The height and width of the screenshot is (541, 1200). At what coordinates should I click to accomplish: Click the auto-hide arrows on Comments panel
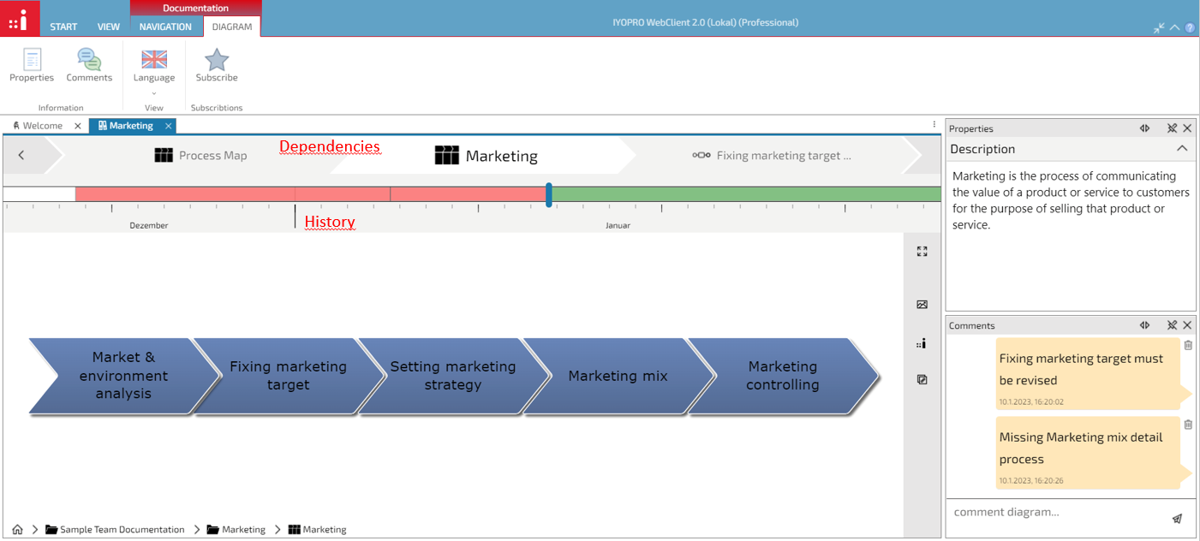click(1144, 325)
